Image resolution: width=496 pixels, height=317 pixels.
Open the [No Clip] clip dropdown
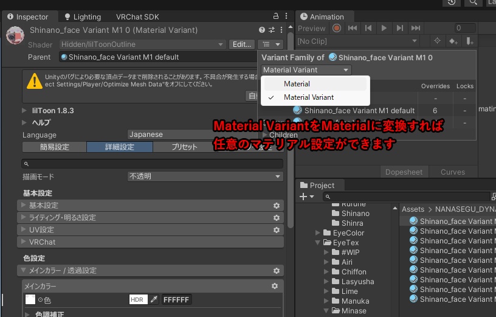pyautogui.click(x=357, y=41)
